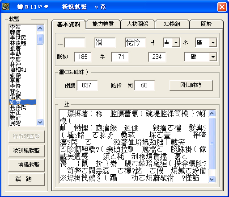229x197 pixels.
Task: Click the character list scrollbar thumb
Action: click(40, 39)
